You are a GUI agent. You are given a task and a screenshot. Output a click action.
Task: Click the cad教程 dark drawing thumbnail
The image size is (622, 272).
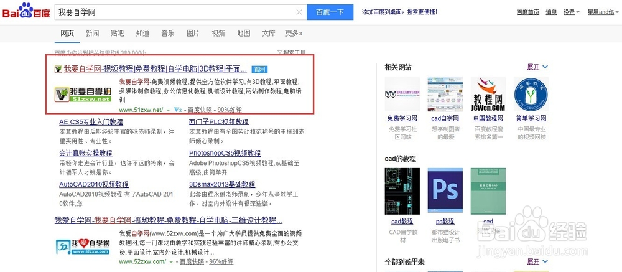click(x=402, y=191)
